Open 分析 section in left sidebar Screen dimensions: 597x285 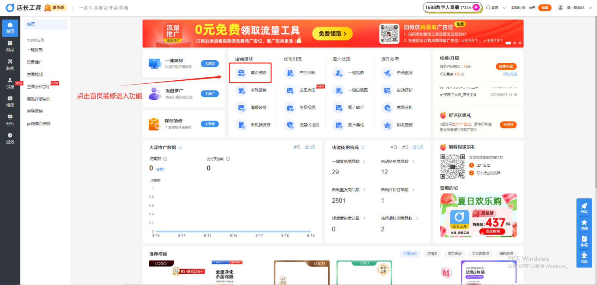10,120
